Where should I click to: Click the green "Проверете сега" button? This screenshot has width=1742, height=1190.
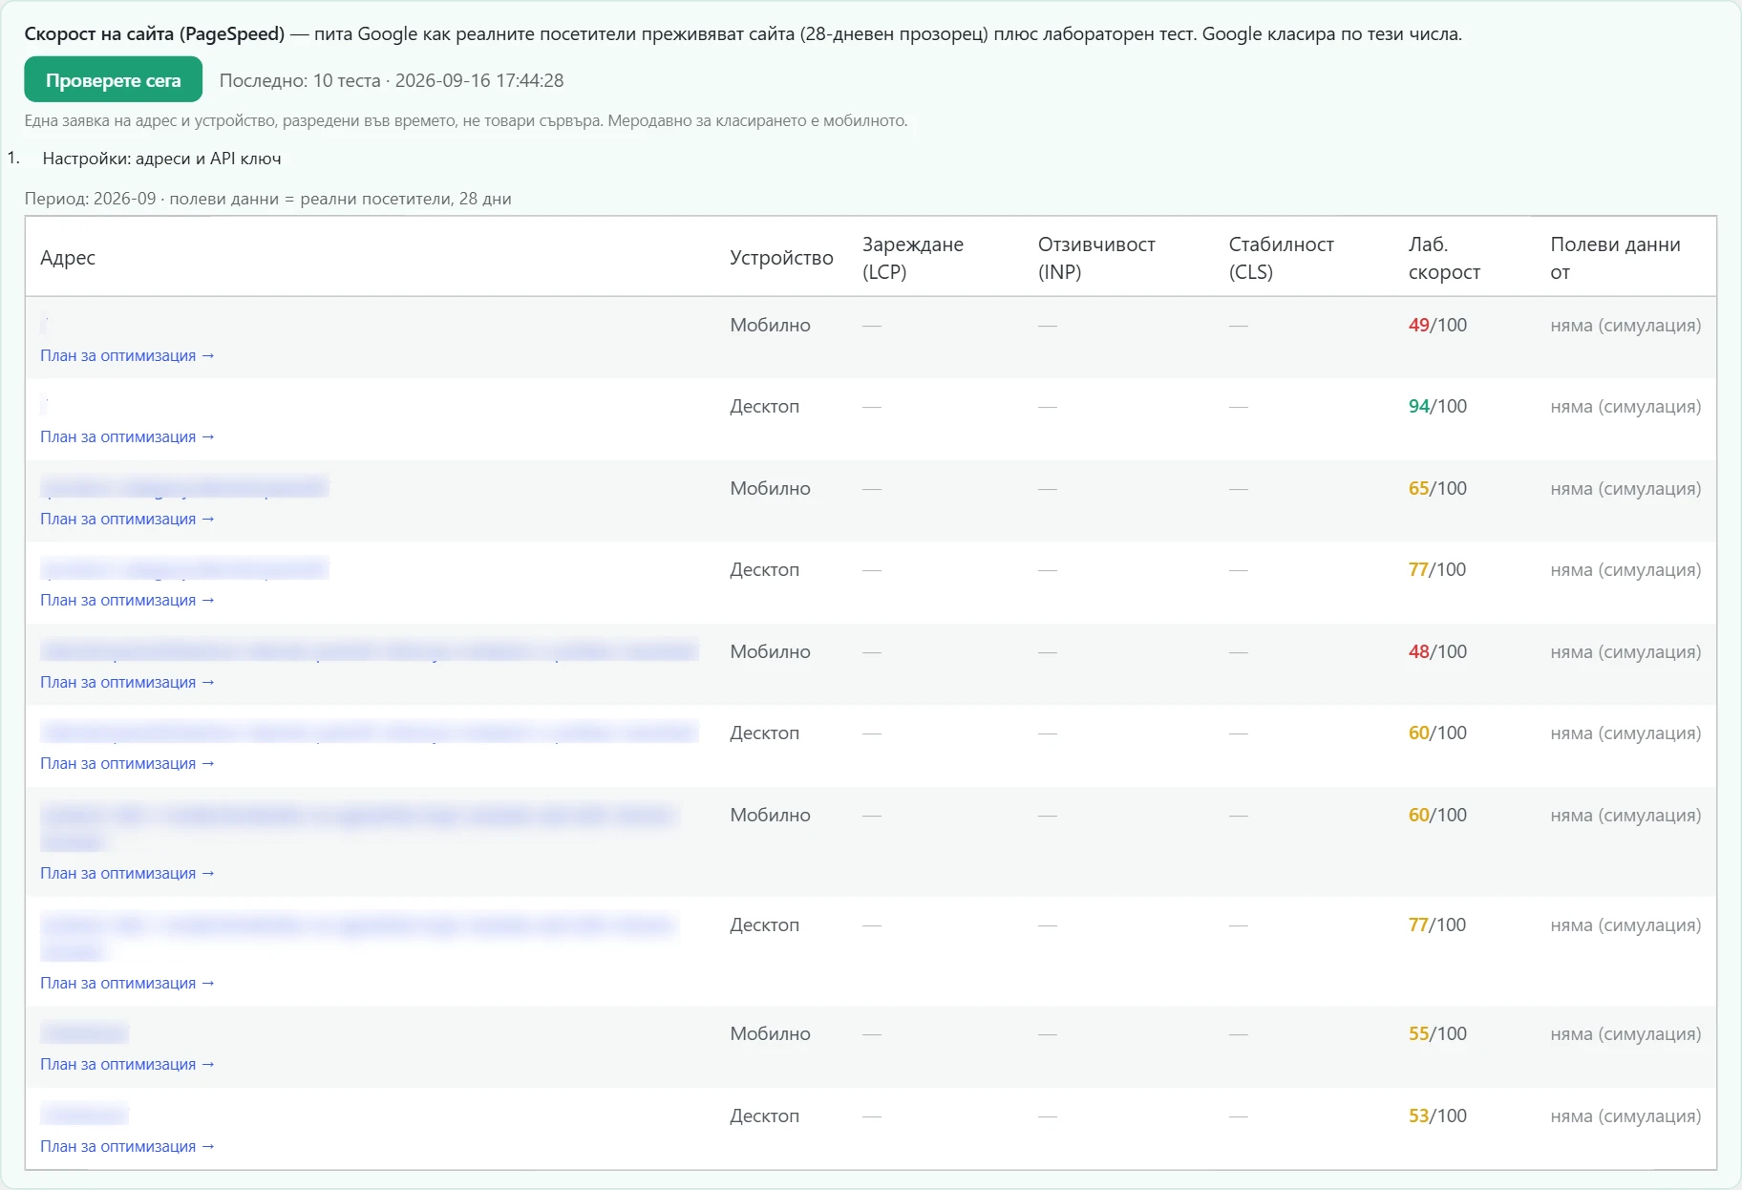[x=113, y=79]
